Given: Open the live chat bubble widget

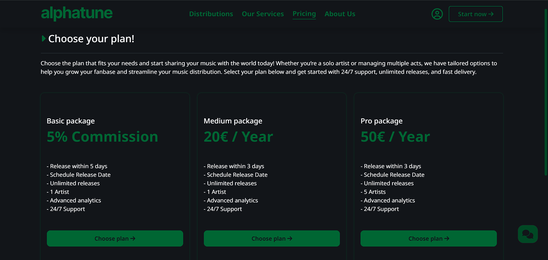Looking at the screenshot, I should [528, 234].
